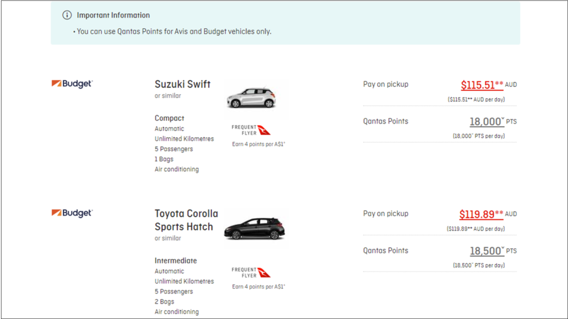The width and height of the screenshot is (568, 319).
Task: Click the $115.51 AUD price link
Action: (477, 84)
